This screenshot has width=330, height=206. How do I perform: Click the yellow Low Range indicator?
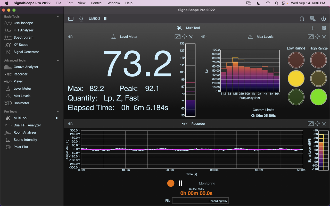pyautogui.click(x=296, y=79)
